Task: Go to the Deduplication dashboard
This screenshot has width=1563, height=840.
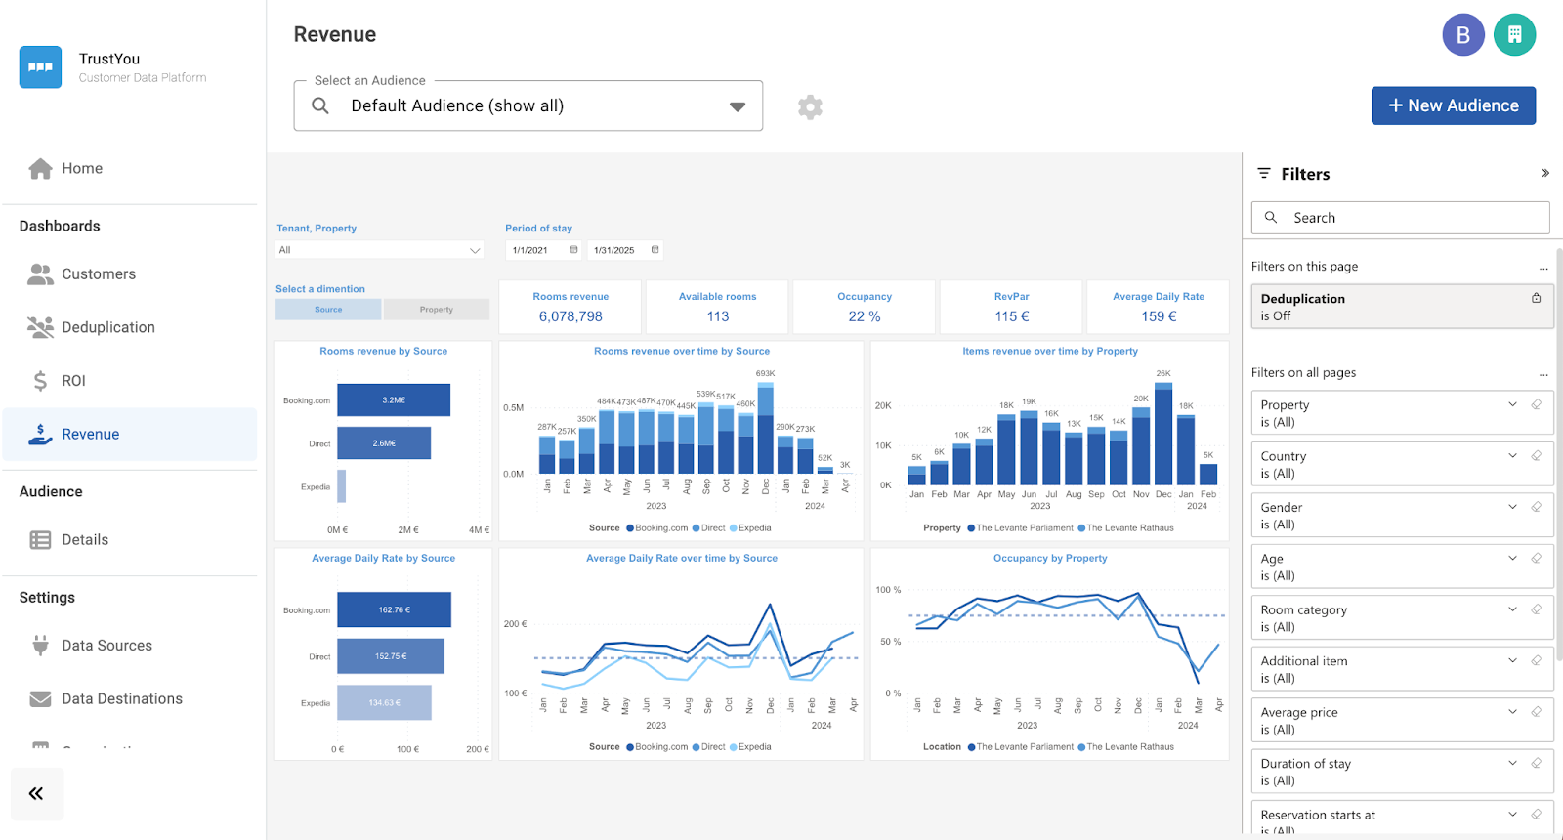Action: tap(107, 327)
